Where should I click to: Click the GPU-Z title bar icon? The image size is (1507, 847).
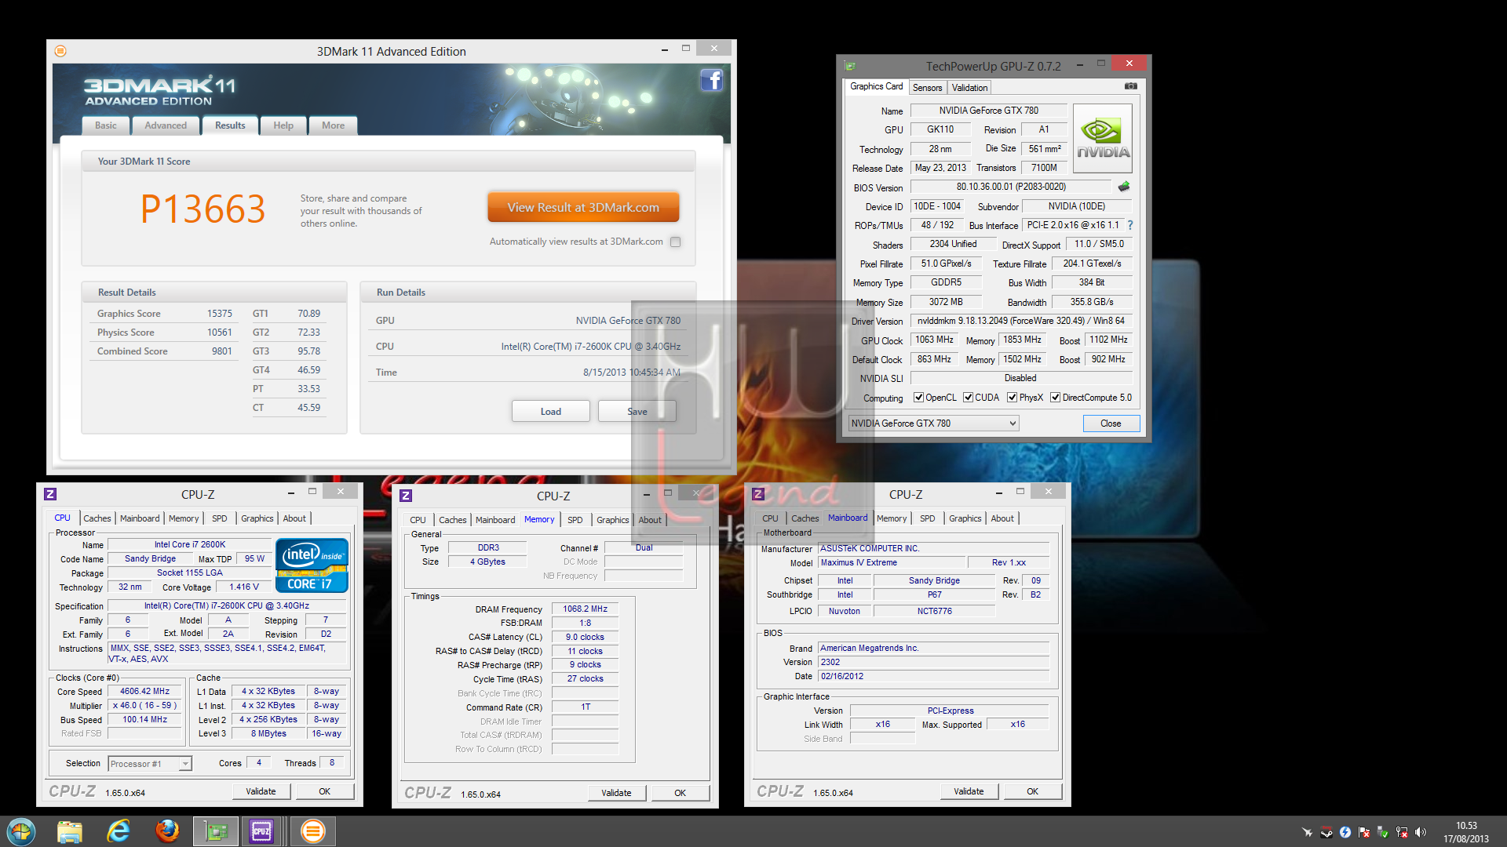tap(850, 66)
